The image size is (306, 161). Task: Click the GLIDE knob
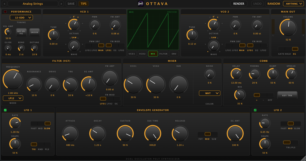click(x=8, y=48)
